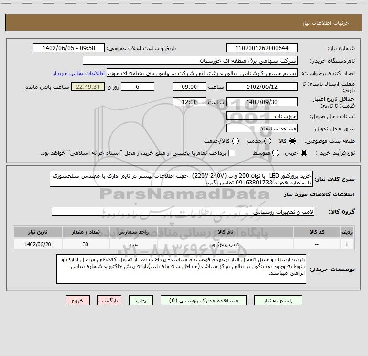Click unit cell عدد

click(x=133, y=244)
